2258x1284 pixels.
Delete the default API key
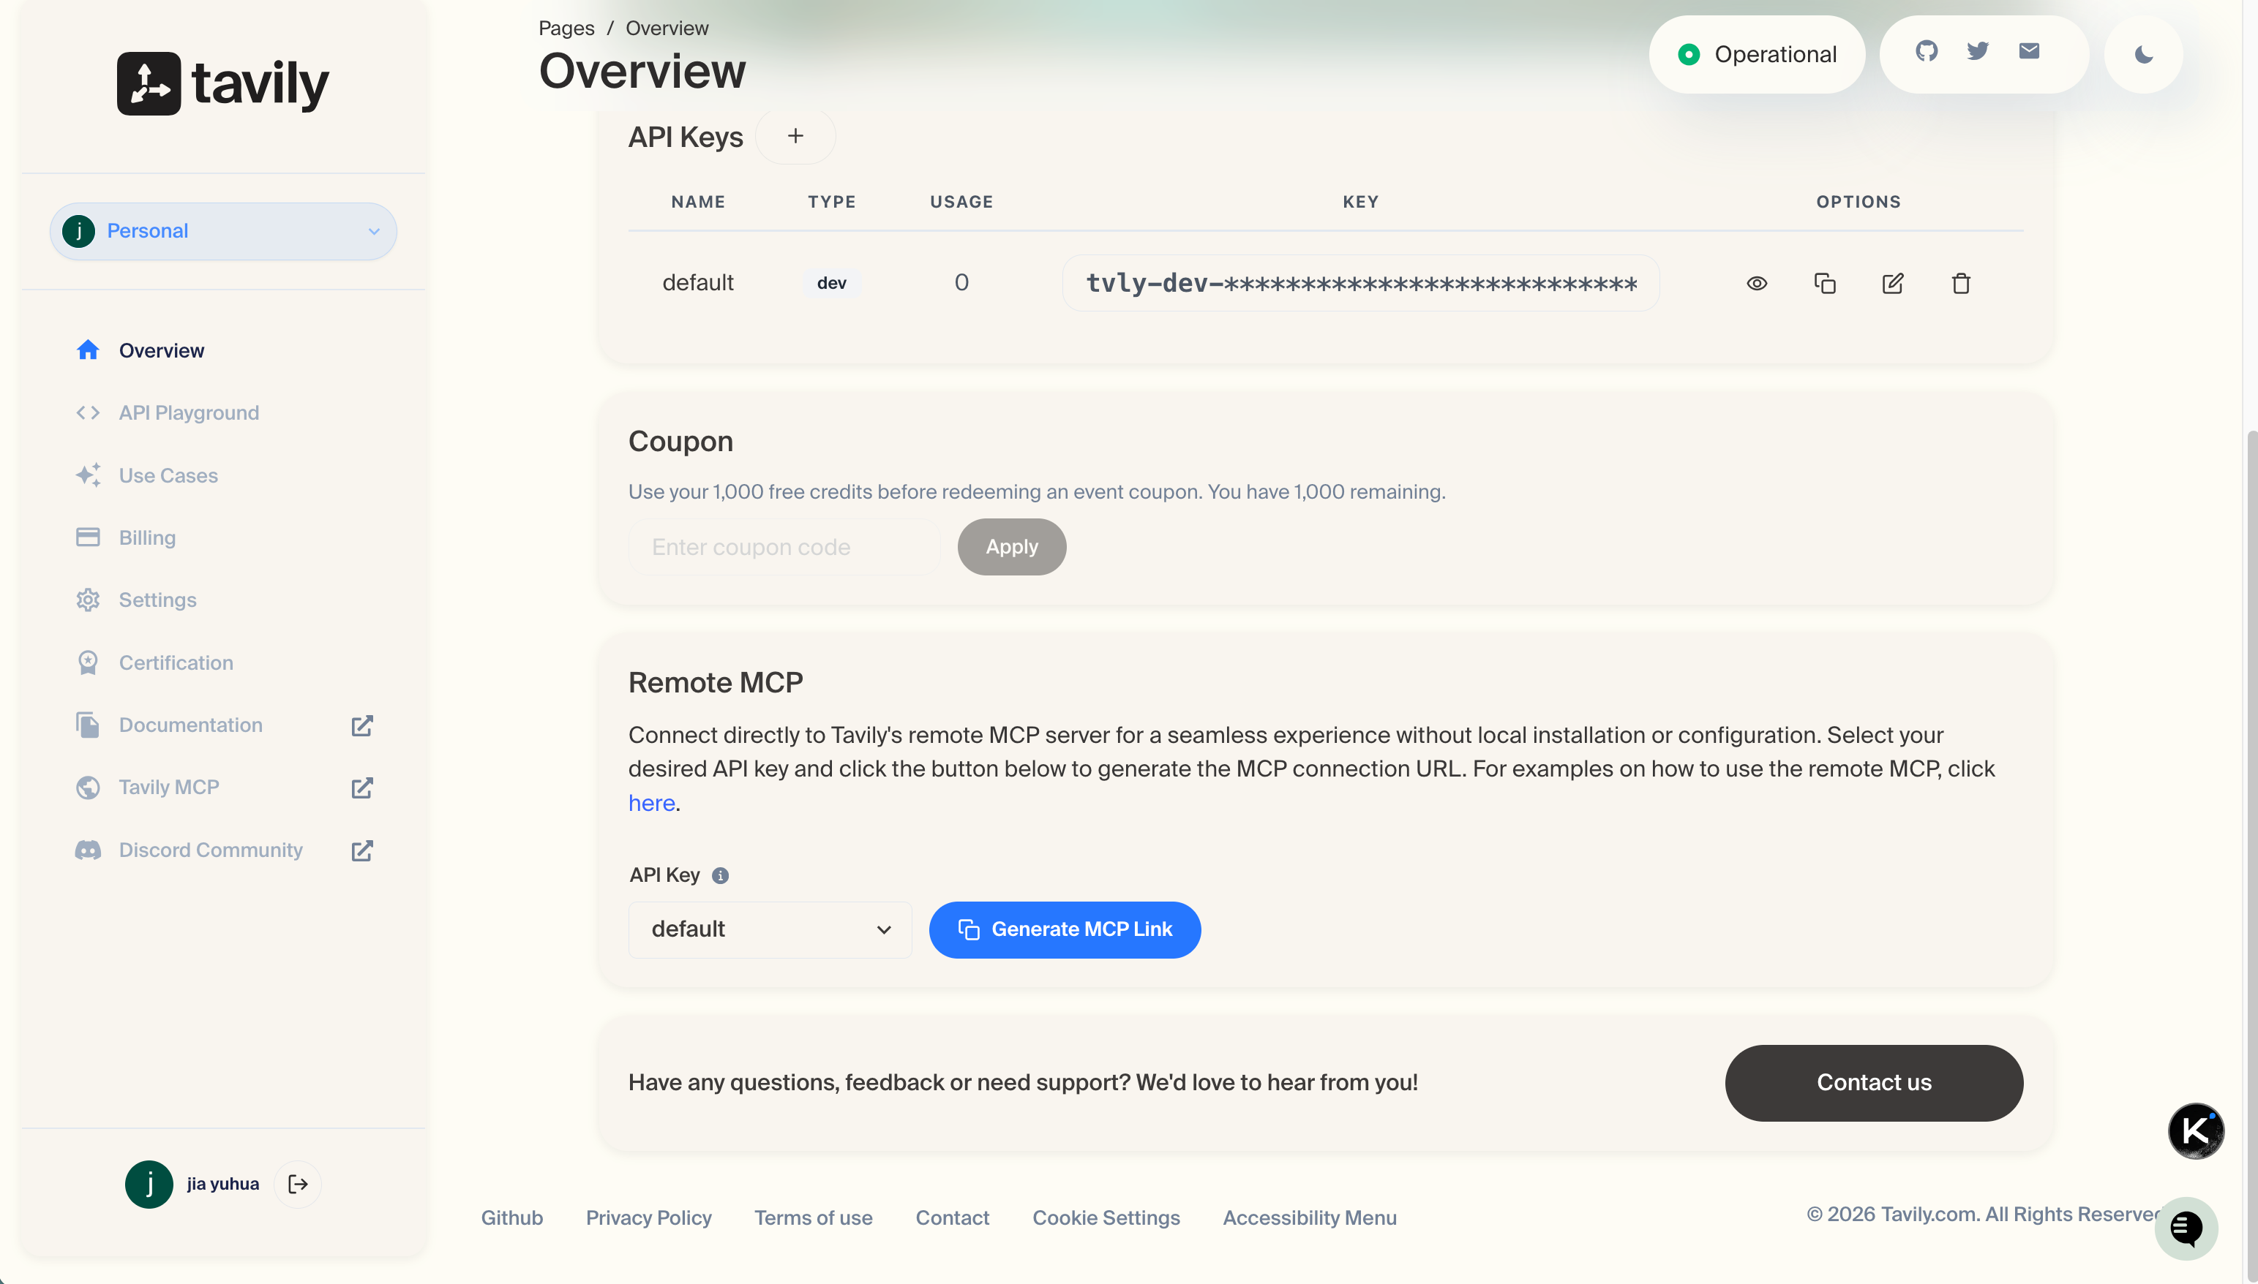coord(1961,283)
